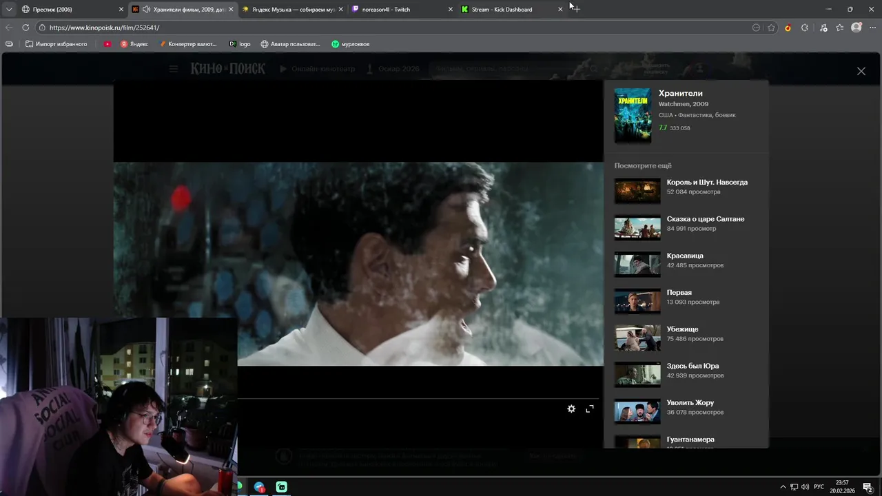This screenshot has width=882, height=496.
Task: Open the taskbar network icon
Action: click(794, 486)
